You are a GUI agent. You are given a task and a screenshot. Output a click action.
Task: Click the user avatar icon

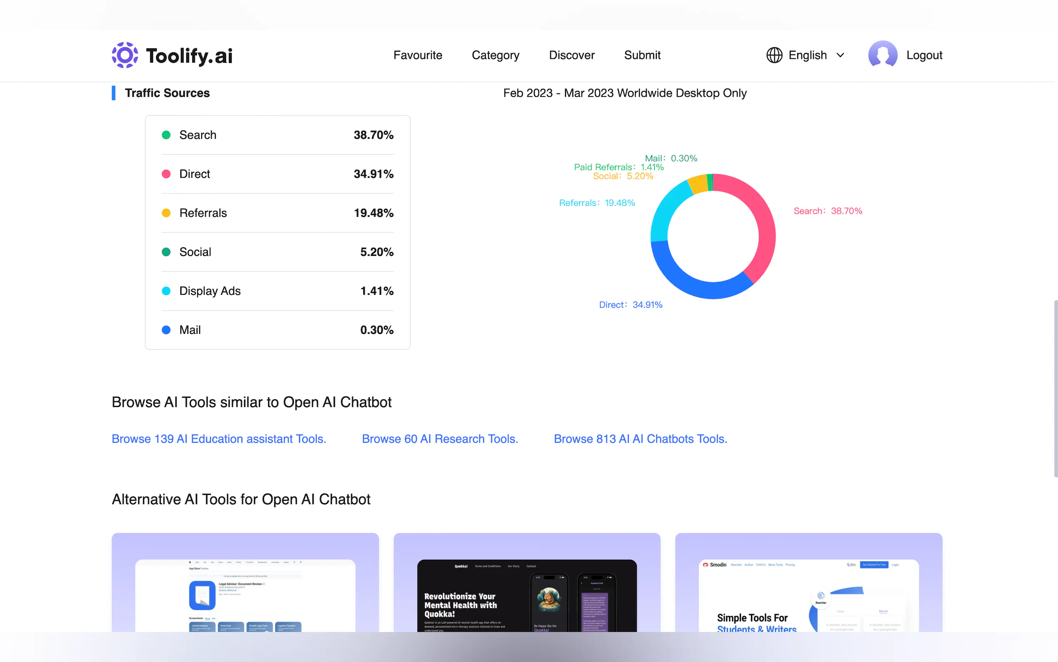pyautogui.click(x=882, y=55)
